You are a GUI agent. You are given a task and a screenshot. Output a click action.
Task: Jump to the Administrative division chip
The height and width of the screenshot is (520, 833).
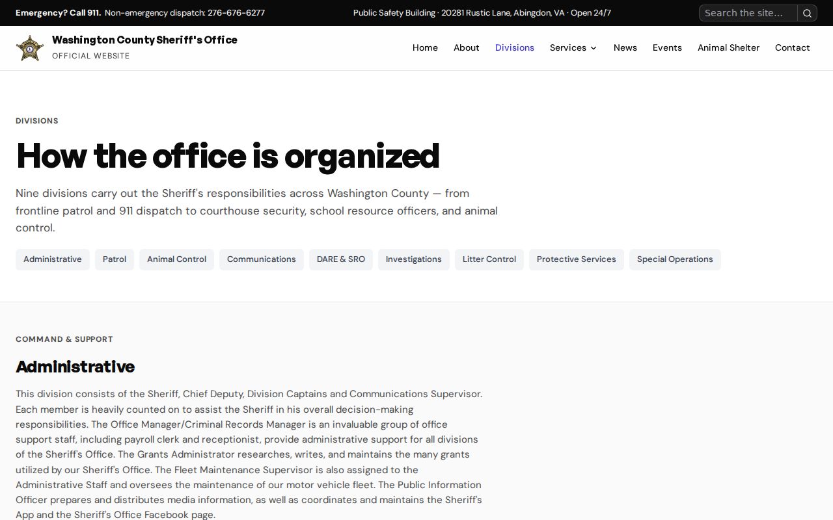pos(53,259)
